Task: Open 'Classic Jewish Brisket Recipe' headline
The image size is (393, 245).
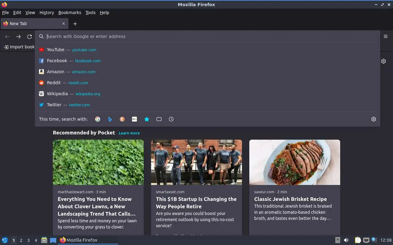Action: coord(290,199)
